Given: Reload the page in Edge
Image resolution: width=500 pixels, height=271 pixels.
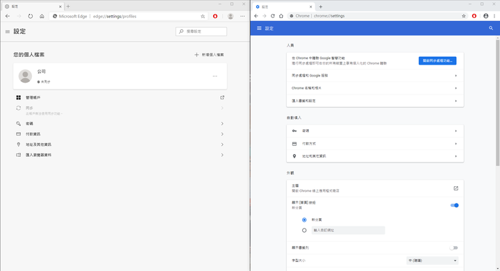Looking at the screenshot, I should click(31, 16).
